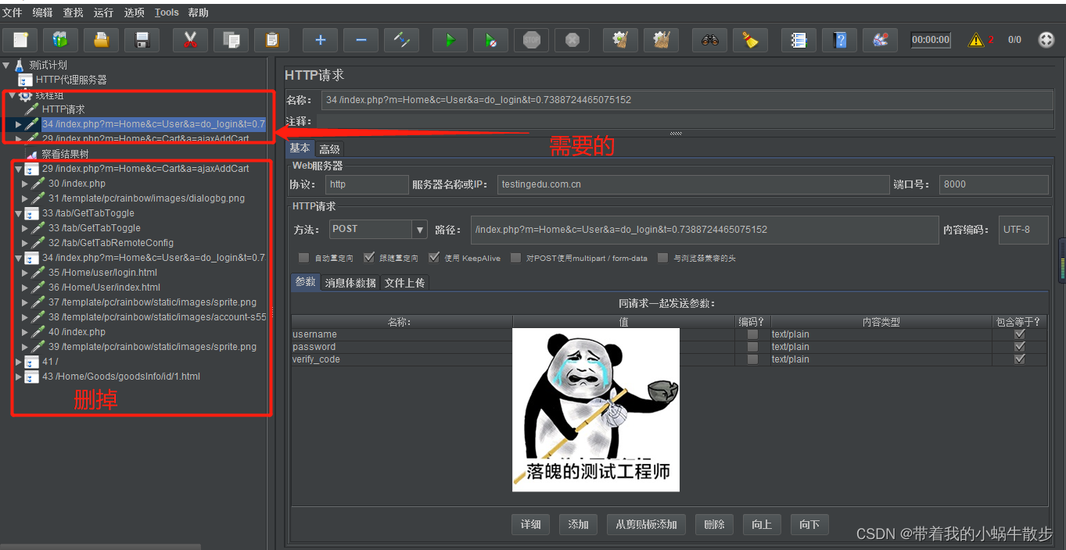This screenshot has height=550, width=1066.
Task: Expand the 32 /tab/GetTabRemoteConfig node
Action: pyautogui.click(x=25, y=243)
